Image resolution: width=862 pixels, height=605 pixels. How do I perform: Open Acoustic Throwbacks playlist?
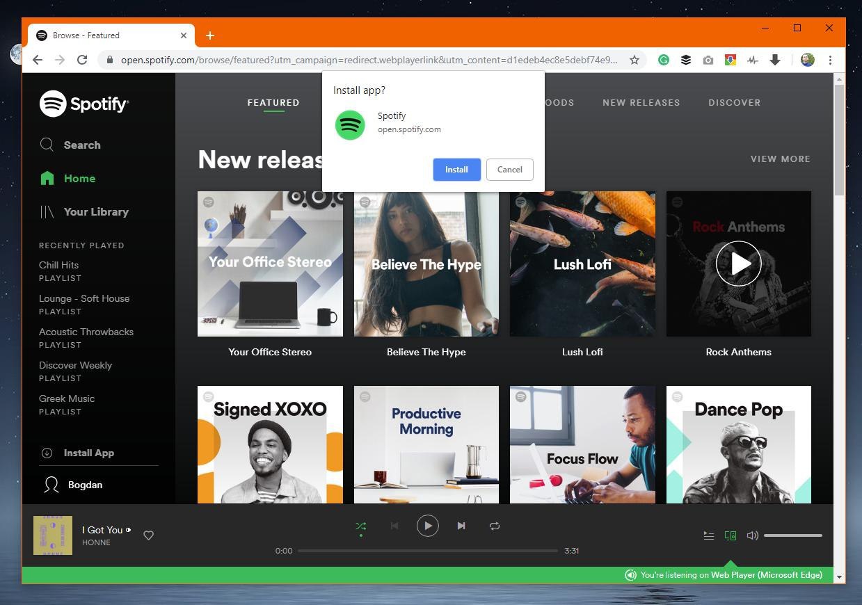coord(86,332)
